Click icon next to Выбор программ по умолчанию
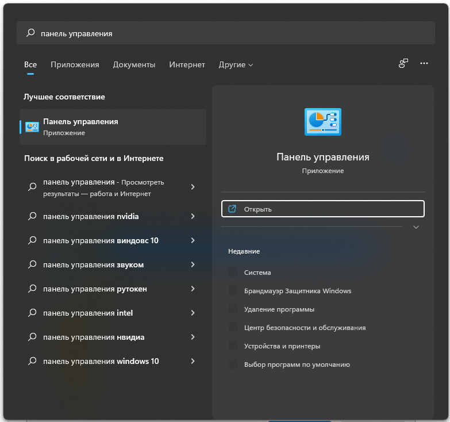This screenshot has width=450, height=422. tap(232, 364)
